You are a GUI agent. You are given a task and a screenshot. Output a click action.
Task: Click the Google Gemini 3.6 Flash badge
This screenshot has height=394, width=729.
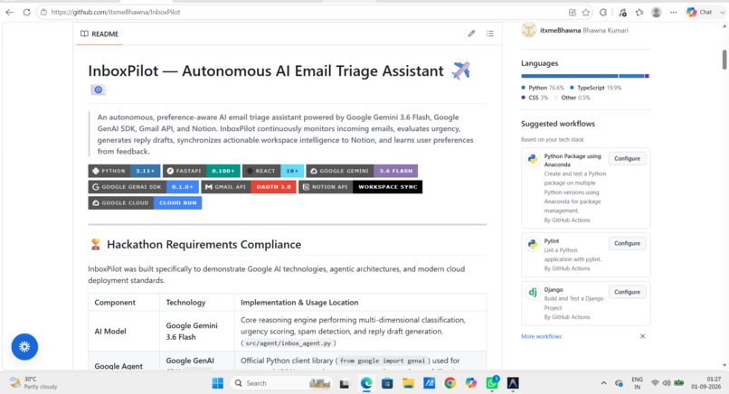pos(362,171)
